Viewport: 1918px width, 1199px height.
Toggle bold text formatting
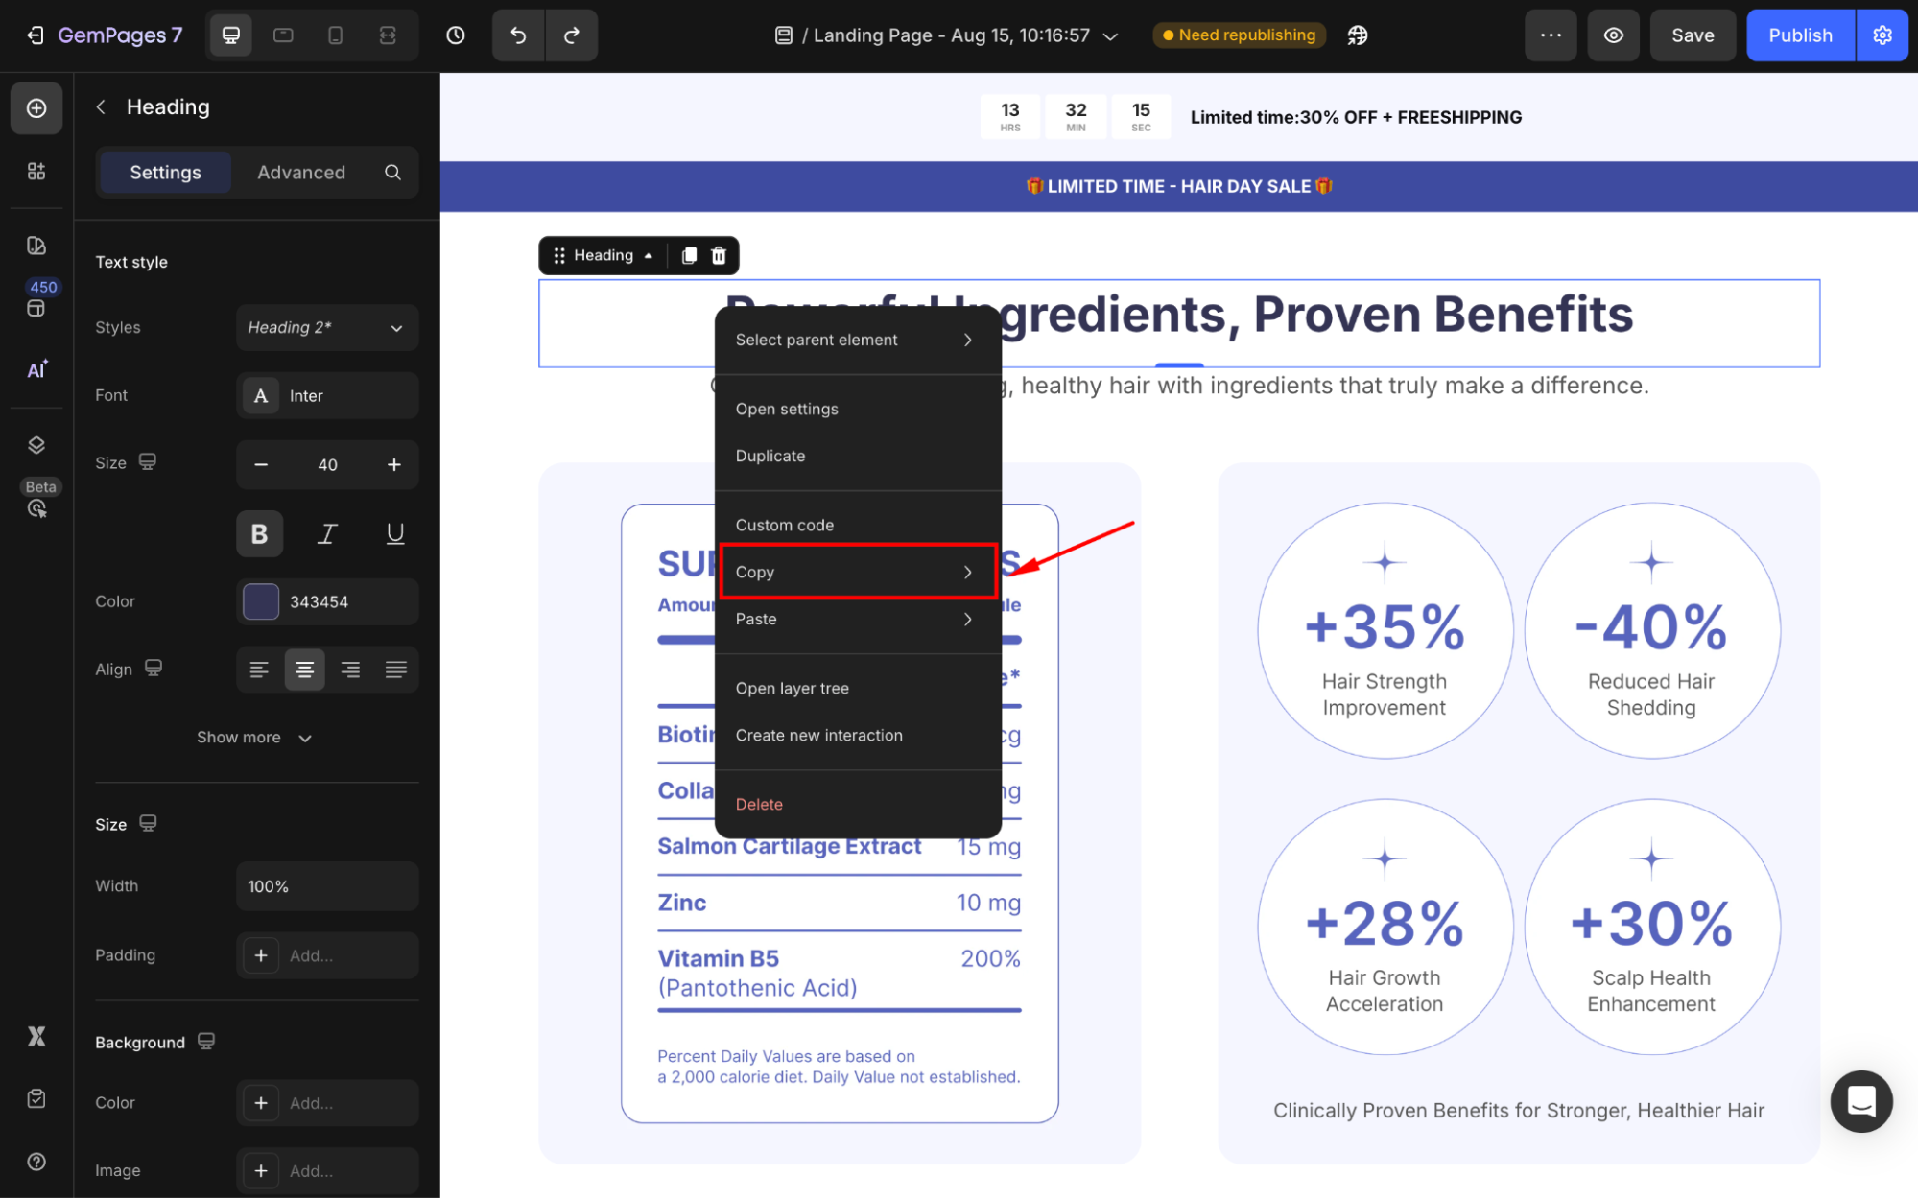tap(259, 534)
